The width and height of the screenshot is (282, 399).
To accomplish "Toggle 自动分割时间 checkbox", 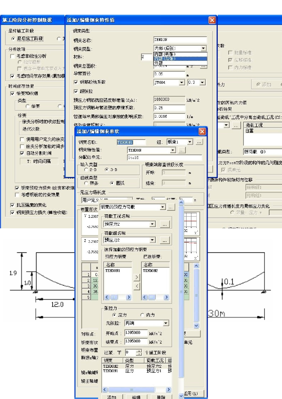I will [22, 153].
